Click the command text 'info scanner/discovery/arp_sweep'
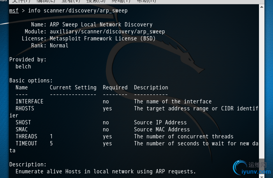The image size is (273, 178). [78, 11]
